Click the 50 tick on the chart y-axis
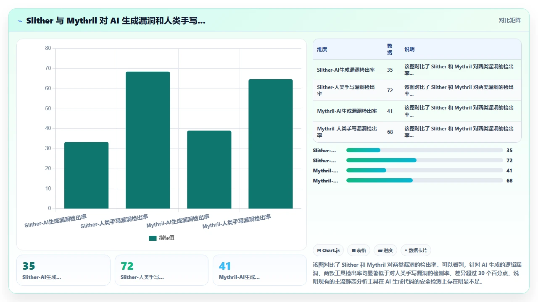 (x=48, y=108)
